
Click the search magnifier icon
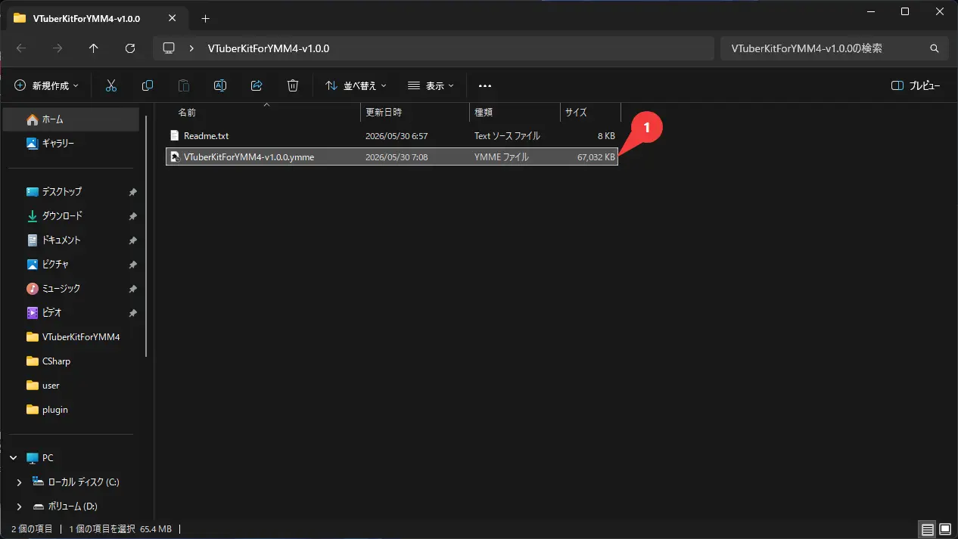coord(934,48)
